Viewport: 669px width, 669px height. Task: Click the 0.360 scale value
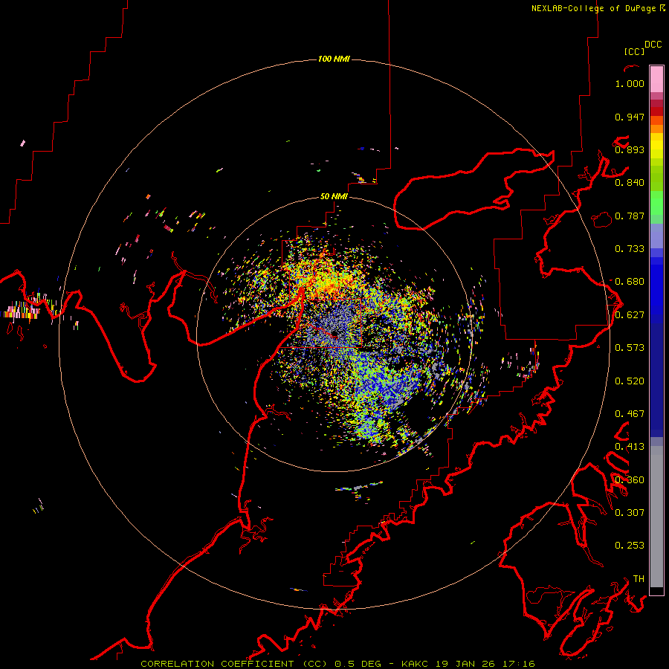click(630, 480)
